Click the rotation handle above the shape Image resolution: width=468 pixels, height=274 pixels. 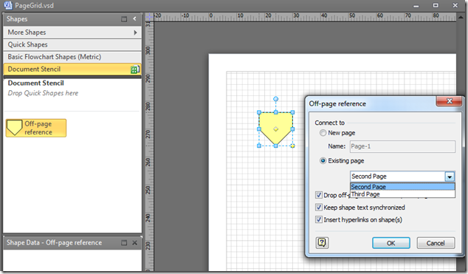point(276,99)
